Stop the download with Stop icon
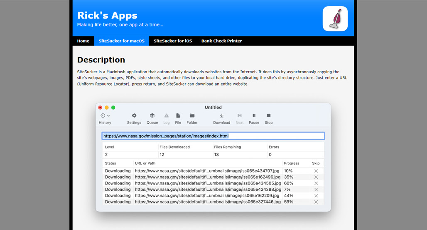 (x=268, y=115)
